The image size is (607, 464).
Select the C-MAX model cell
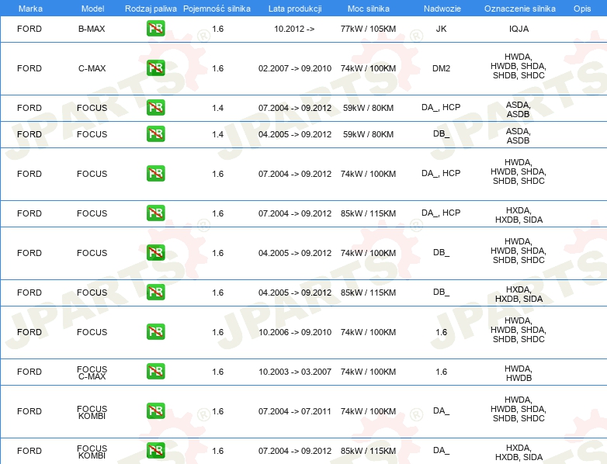pyautogui.click(x=92, y=68)
